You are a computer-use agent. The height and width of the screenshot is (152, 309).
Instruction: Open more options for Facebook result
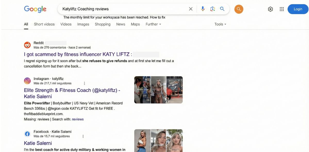click(x=83, y=136)
